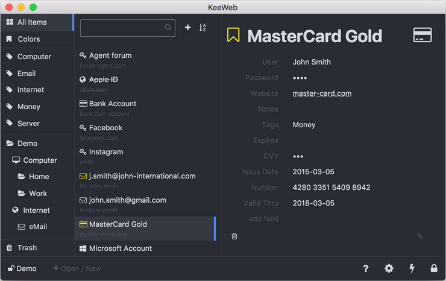
Task: Click the hidden Password field dots
Action: coord(300,78)
